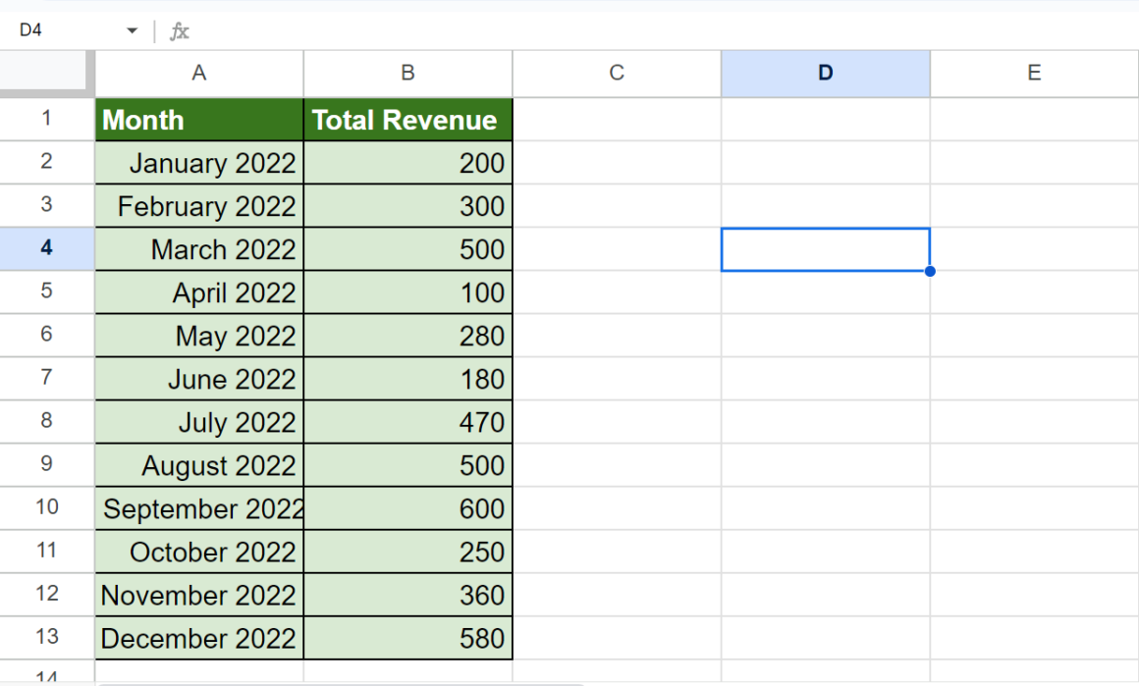Select row 1 header
Image resolution: width=1139 pixels, height=686 pixels.
point(44,119)
